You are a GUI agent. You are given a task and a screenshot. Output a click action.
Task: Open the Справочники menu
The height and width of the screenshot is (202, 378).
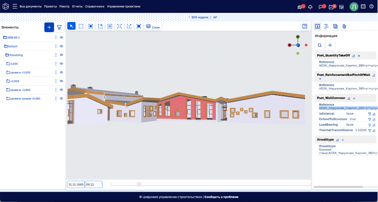pos(95,7)
